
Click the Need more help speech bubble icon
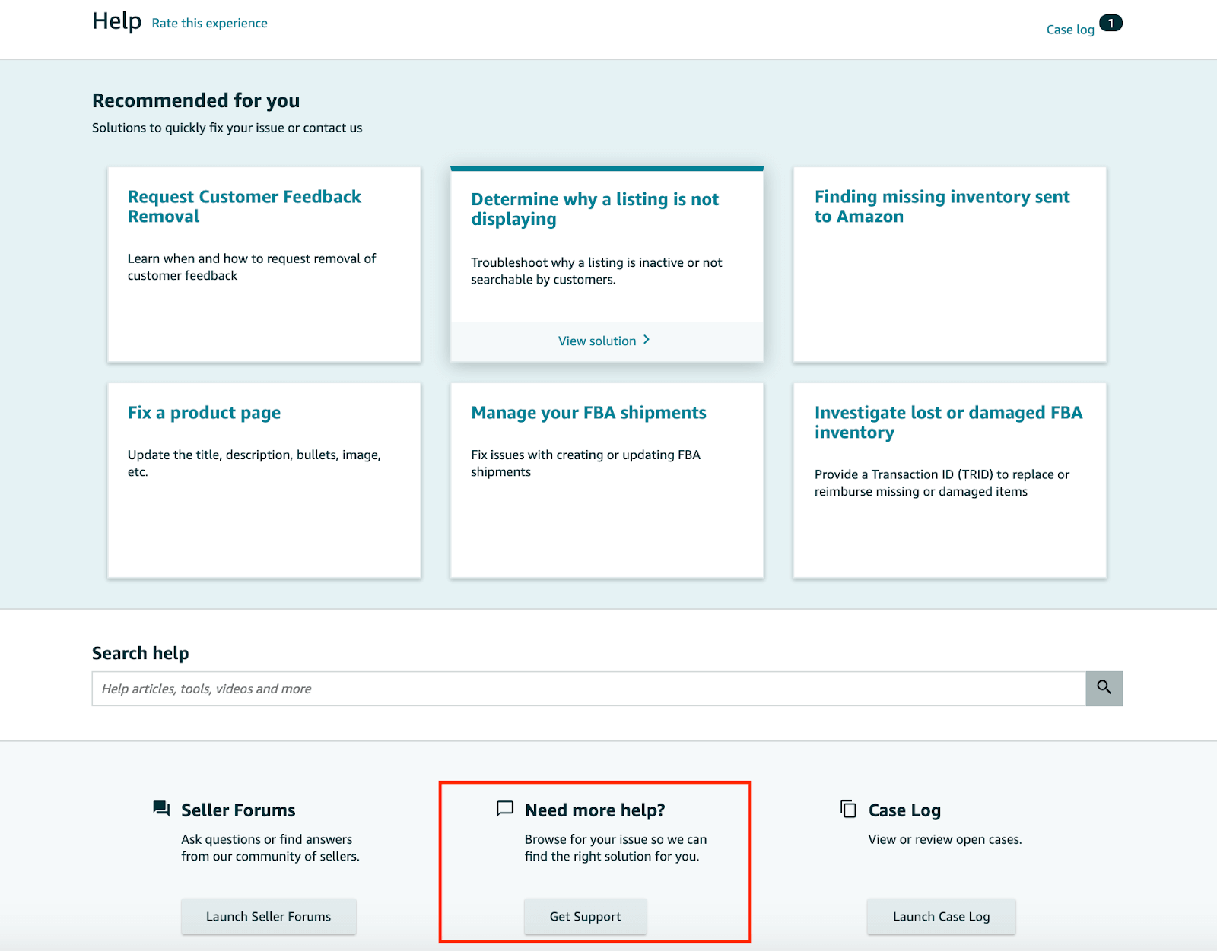pos(504,810)
